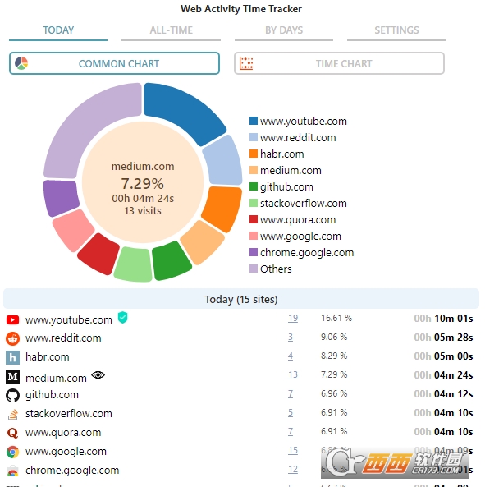Screen dimensions: 485x487
Task: Click the Reddit favicon in the site list
Action: pyautogui.click(x=13, y=338)
